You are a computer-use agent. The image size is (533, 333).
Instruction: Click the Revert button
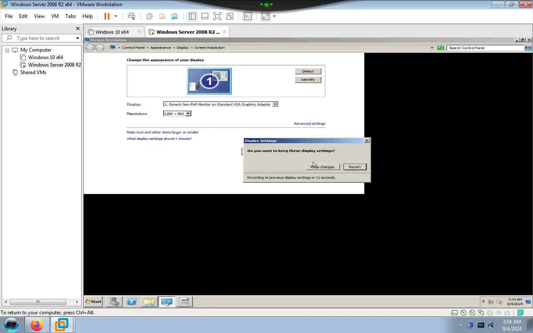355,167
